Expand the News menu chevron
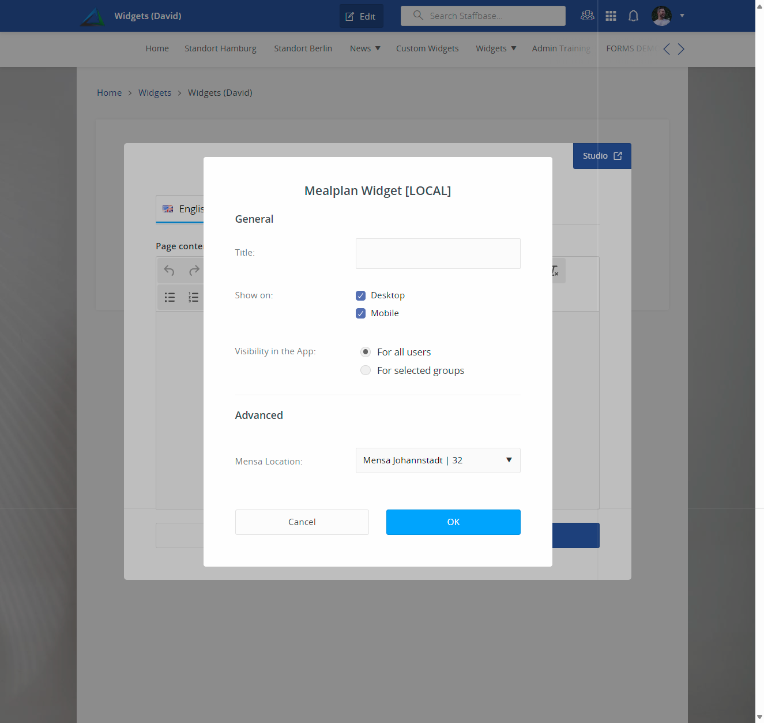 tap(378, 48)
